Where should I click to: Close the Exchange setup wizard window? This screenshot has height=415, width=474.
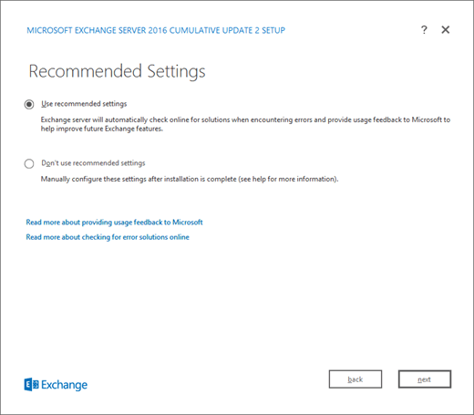446,30
